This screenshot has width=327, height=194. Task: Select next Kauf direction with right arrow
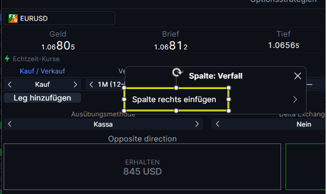tap(75, 84)
